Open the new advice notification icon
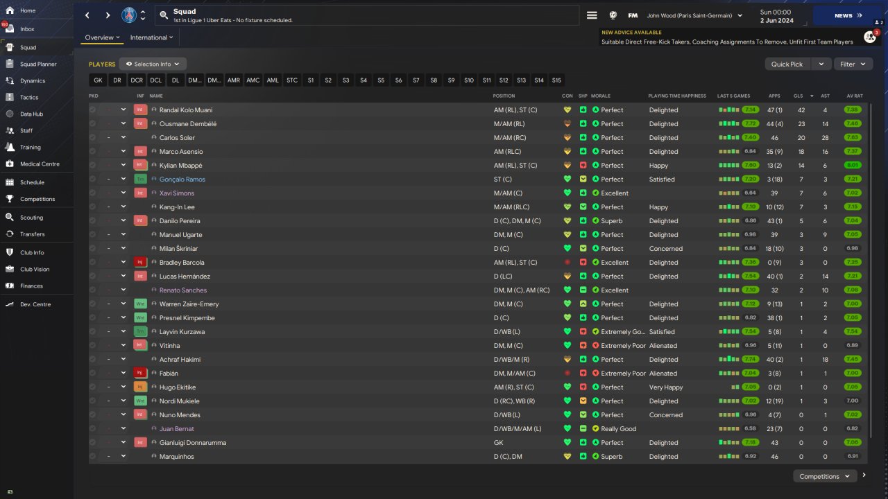 (870, 36)
